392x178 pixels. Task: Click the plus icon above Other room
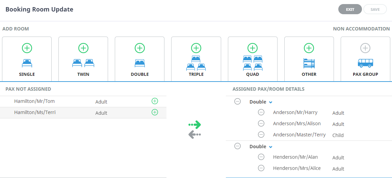pyautogui.click(x=309, y=48)
